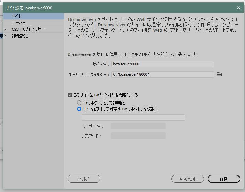245x192 pixels.
Task: Open 詳細設定 settings
Action: pos(20,36)
